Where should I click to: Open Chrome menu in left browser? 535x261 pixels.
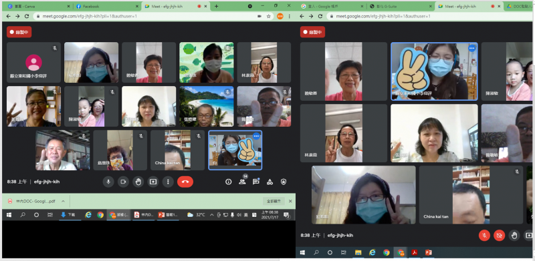click(x=290, y=16)
